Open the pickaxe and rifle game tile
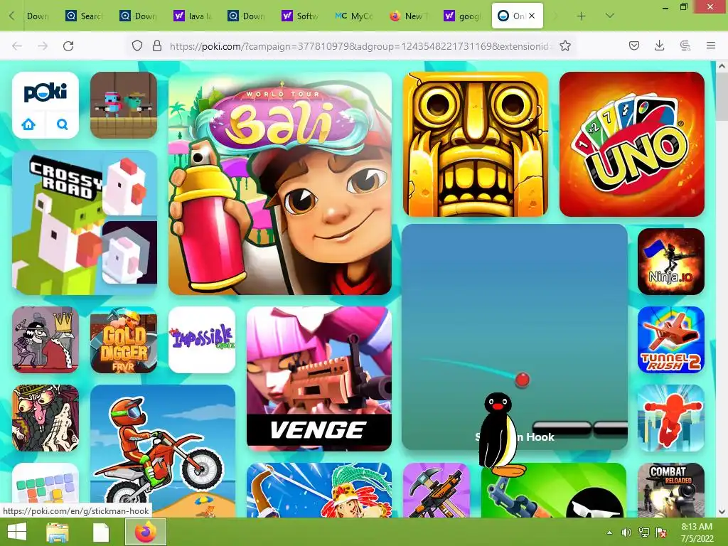The width and height of the screenshot is (728, 546). [x=437, y=490]
